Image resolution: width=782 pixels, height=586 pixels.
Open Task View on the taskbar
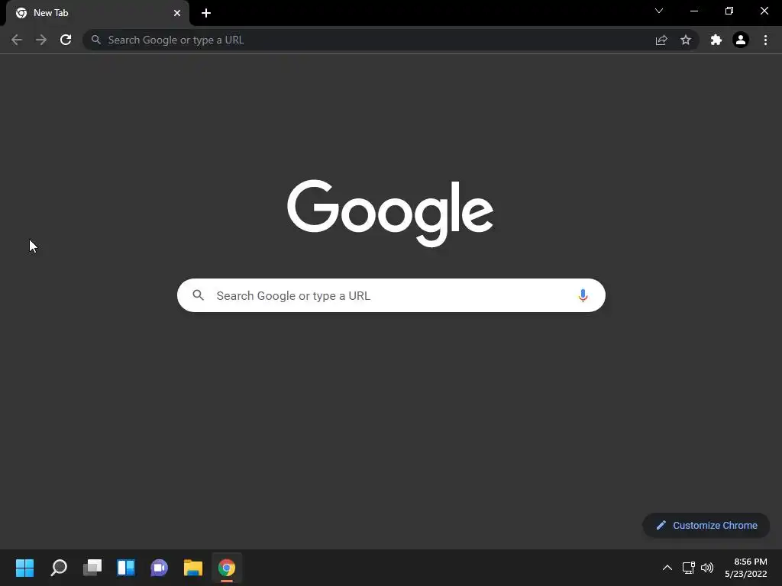[x=92, y=568]
